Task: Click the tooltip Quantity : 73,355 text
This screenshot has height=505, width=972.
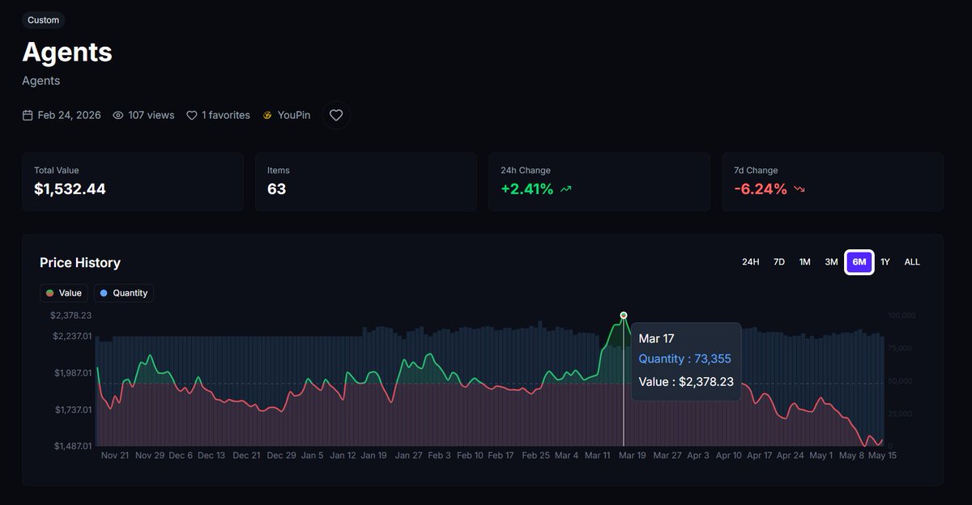Action: (x=685, y=359)
